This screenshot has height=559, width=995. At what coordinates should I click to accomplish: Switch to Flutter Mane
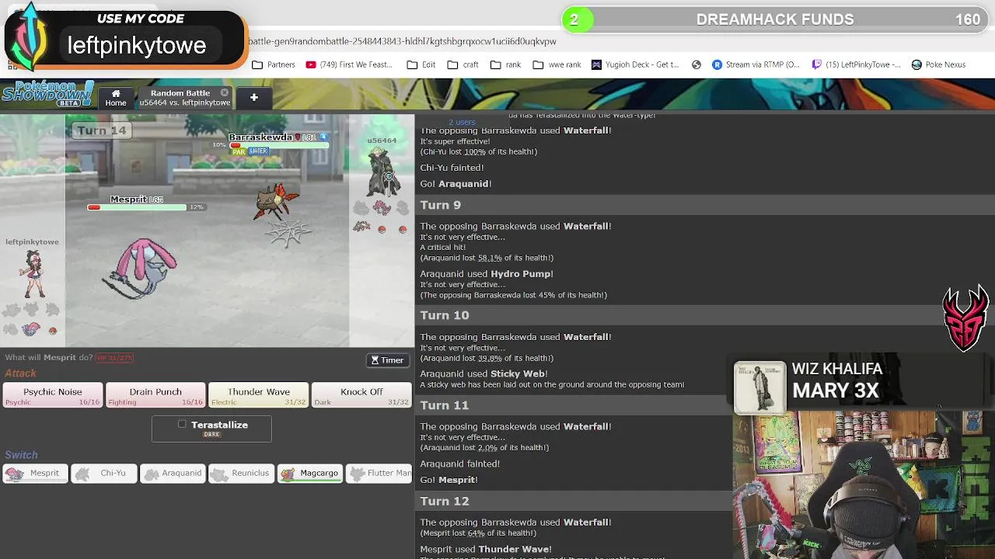tap(379, 473)
